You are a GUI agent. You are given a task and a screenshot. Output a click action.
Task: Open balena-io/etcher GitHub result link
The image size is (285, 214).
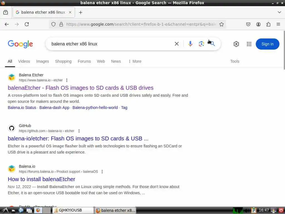pyautogui.click(x=78, y=138)
